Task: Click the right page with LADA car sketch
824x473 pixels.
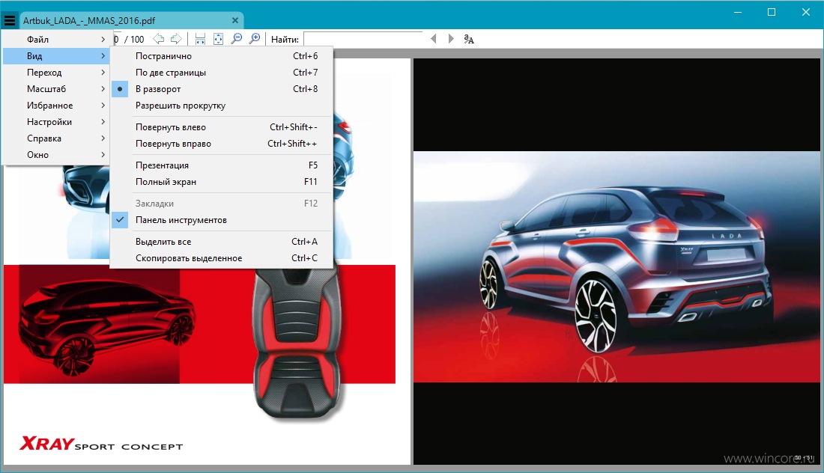Action: pyautogui.click(x=617, y=261)
